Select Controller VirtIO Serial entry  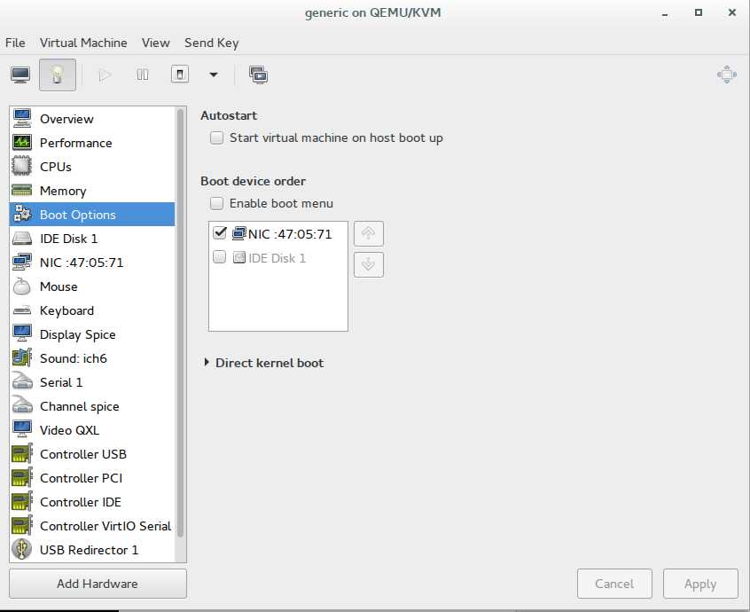pos(92,525)
